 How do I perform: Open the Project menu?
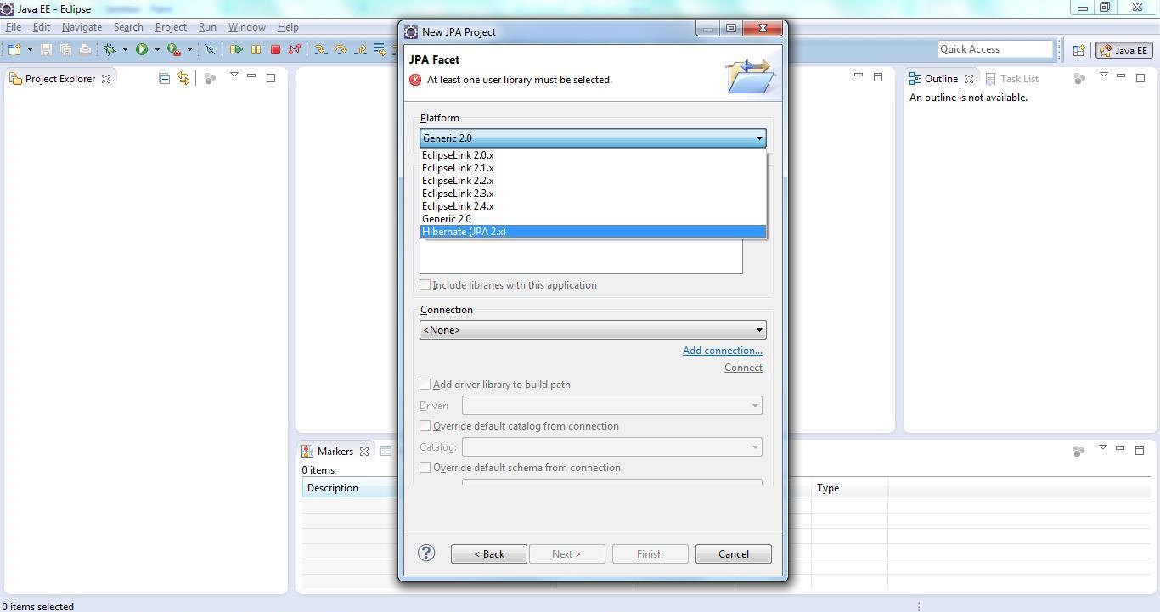coord(171,26)
